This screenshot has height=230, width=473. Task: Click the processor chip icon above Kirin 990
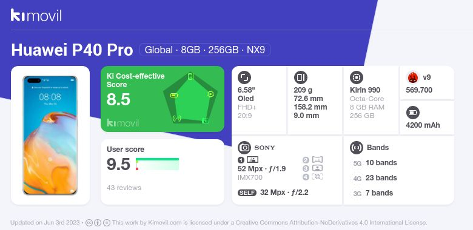357,77
